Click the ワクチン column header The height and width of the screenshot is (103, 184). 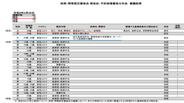tap(42, 27)
